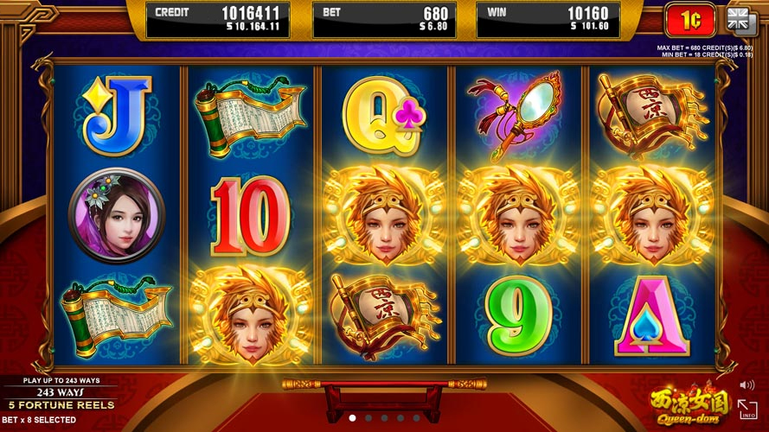Mute sound with the speaker icon
This screenshot has height=432, width=769.
point(747,385)
